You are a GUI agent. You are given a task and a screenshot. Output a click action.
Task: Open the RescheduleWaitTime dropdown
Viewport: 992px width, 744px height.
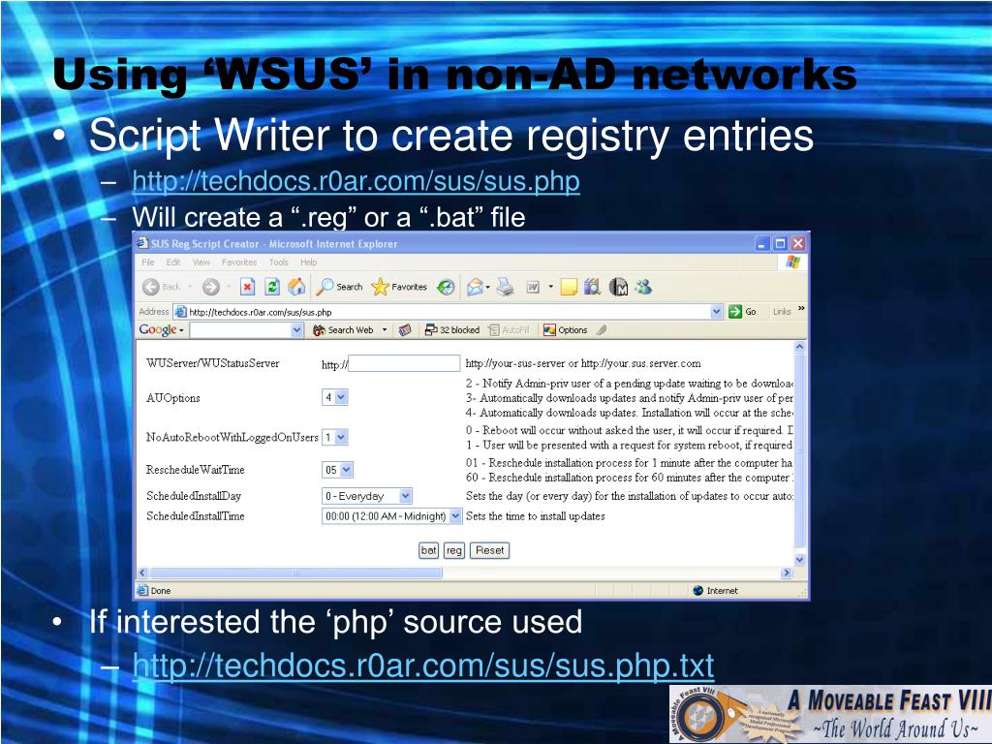pyautogui.click(x=337, y=470)
